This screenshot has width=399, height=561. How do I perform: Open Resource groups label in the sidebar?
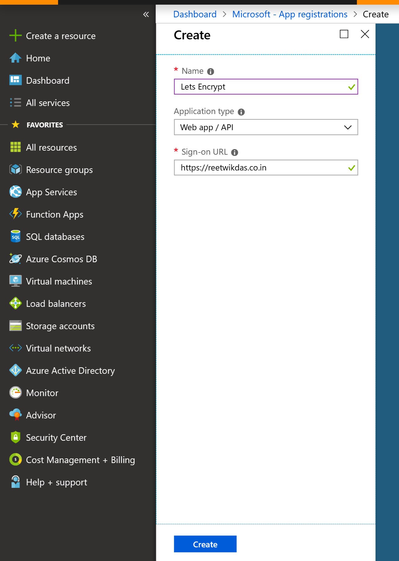59,170
